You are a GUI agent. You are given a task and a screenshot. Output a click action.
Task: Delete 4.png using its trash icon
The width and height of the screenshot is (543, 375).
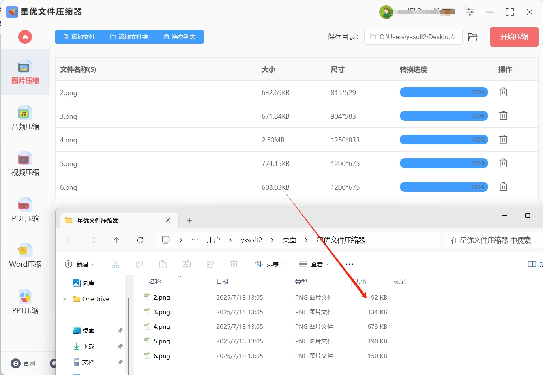(503, 139)
